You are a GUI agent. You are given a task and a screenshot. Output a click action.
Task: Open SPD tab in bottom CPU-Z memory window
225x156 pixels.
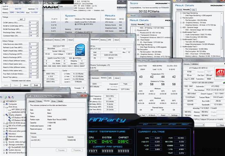[110, 78]
